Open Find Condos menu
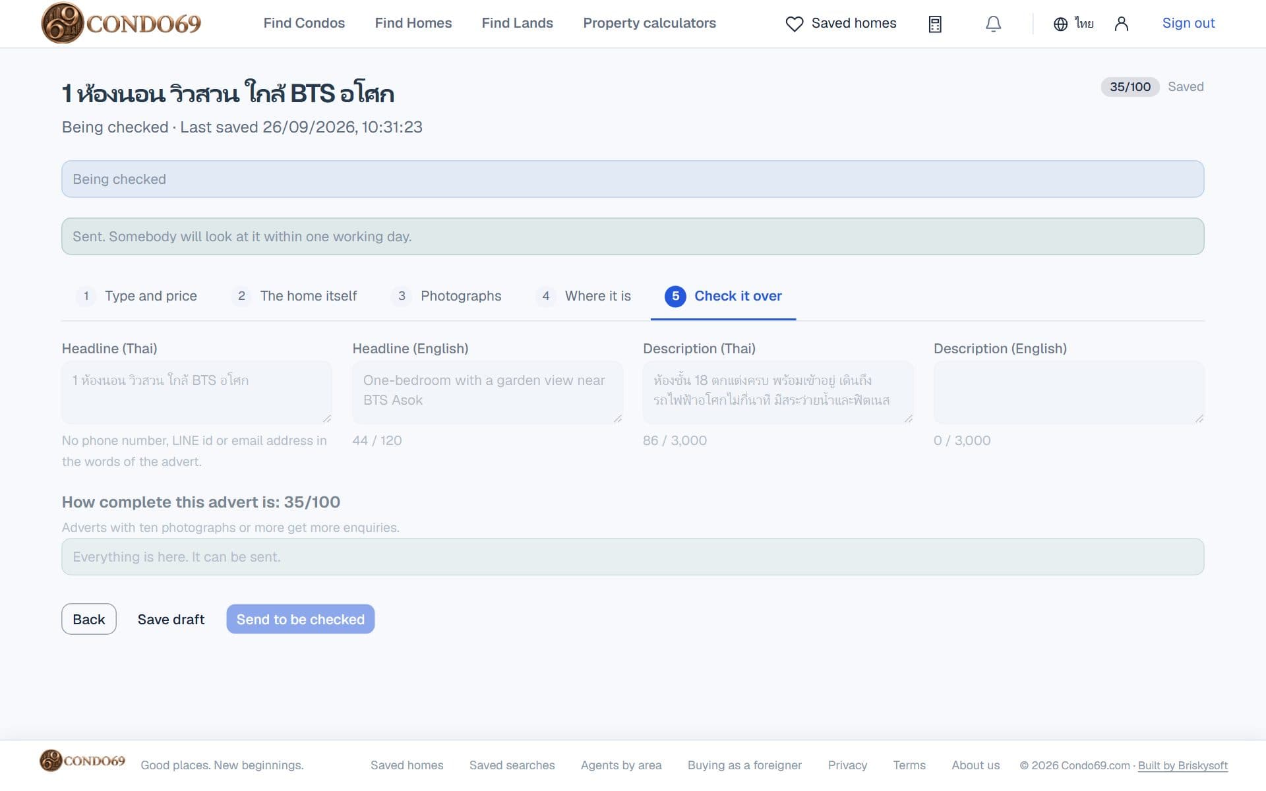The width and height of the screenshot is (1266, 791). [x=304, y=23]
